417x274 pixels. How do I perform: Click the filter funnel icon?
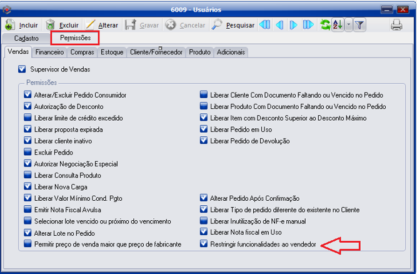(x=360, y=25)
